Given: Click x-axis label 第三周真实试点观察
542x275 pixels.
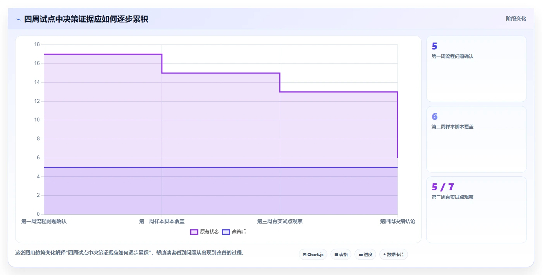Looking at the screenshot, I should tap(280, 221).
